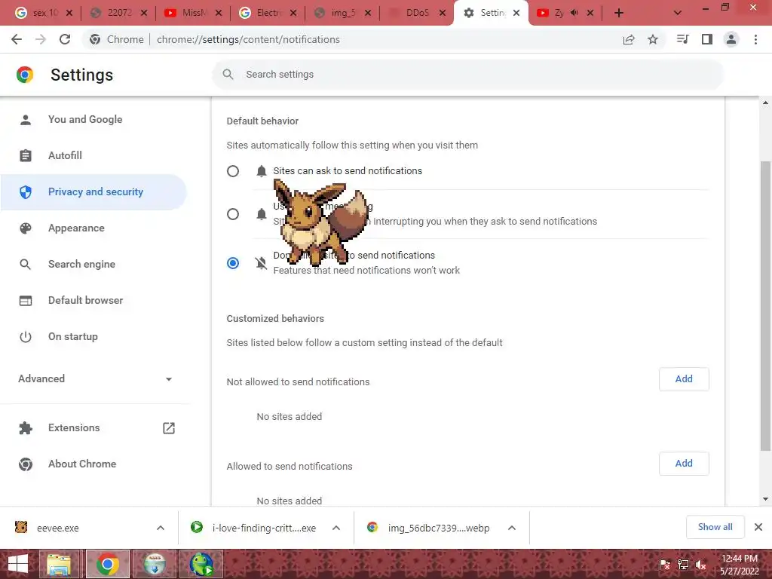Click the search magnifier in settings search
Screen dimensions: 772x579
[228, 75]
